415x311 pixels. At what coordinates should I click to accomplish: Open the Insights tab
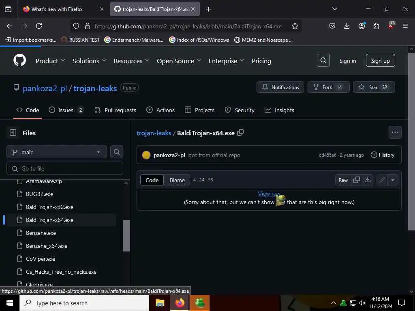coord(279,110)
